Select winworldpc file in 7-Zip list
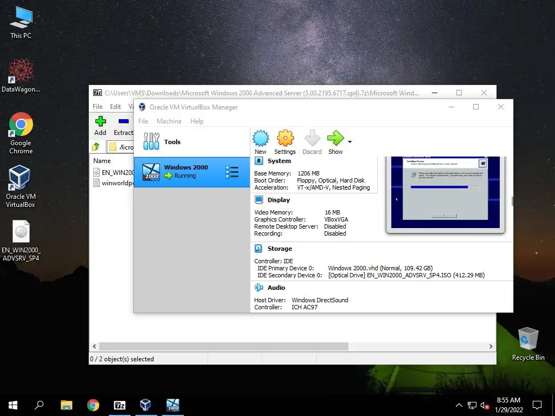 point(114,183)
